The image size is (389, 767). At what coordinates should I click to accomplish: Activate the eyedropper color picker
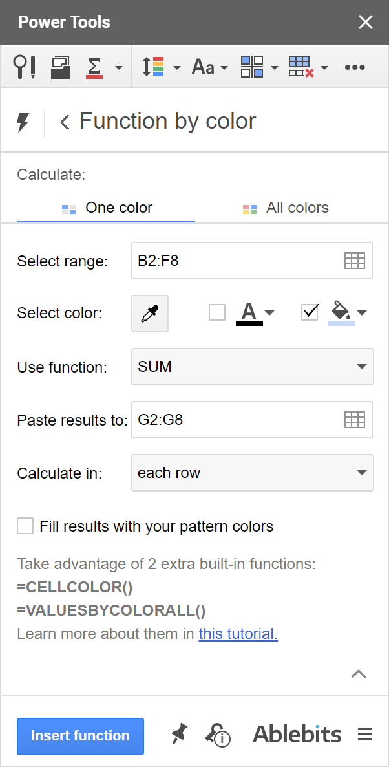point(150,314)
